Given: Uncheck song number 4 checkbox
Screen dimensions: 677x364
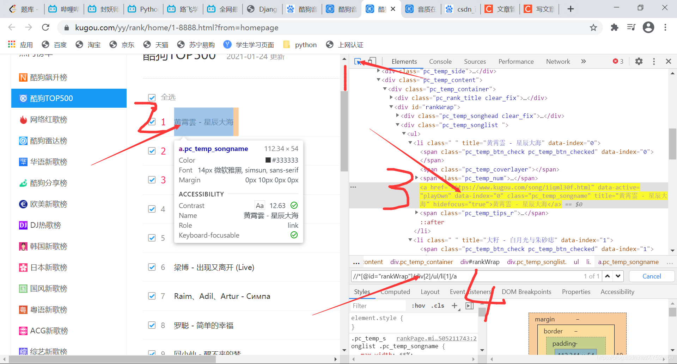Looking at the screenshot, I should coord(152,209).
